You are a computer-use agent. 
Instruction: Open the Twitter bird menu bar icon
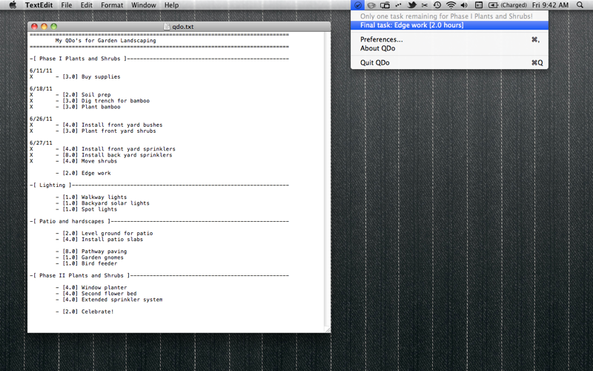pyautogui.click(x=412, y=5)
